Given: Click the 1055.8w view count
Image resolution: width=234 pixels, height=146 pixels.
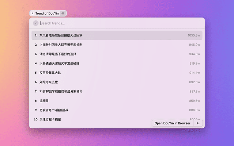Looking at the screenshot, I should coord(194,35).
